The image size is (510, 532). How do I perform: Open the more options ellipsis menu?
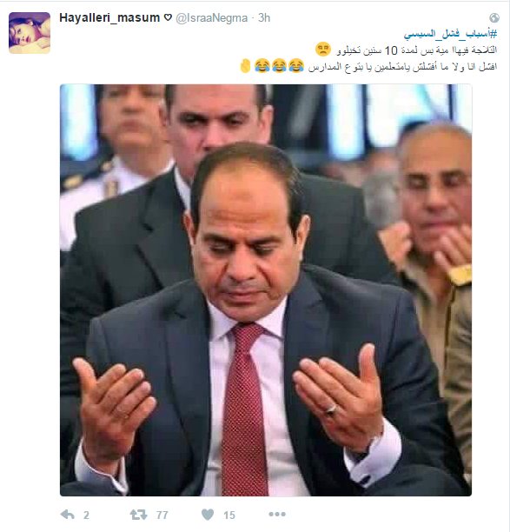(x=277, y=515)
